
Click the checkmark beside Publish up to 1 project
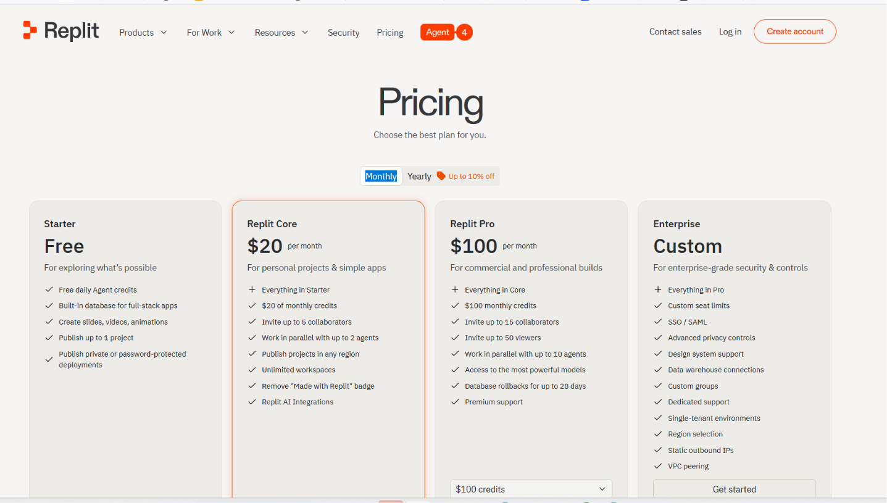tap(49, 338)
